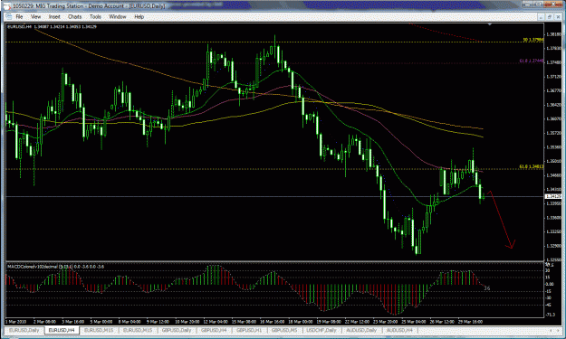Click the purple 61.8 Fibonacci level label
This screenshot has width=566, height=339.
[x=531, y=61]
